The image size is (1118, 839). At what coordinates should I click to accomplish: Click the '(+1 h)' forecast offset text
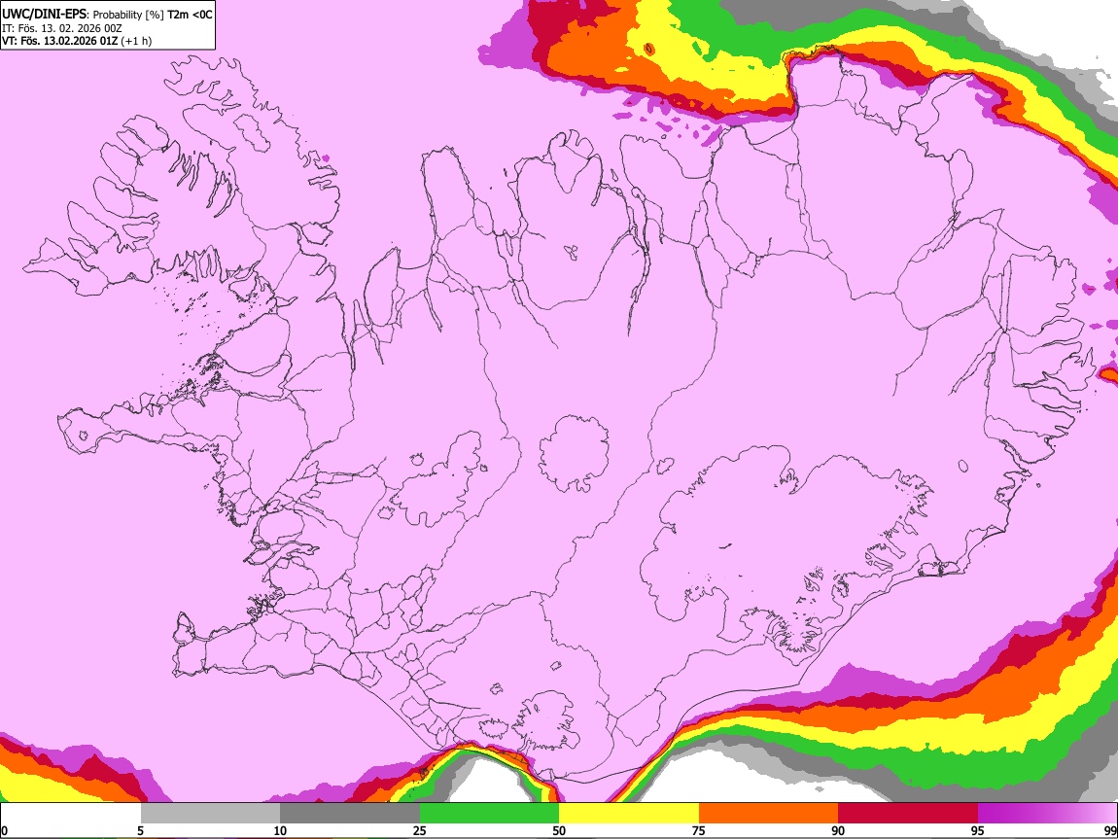click(135, 41)
